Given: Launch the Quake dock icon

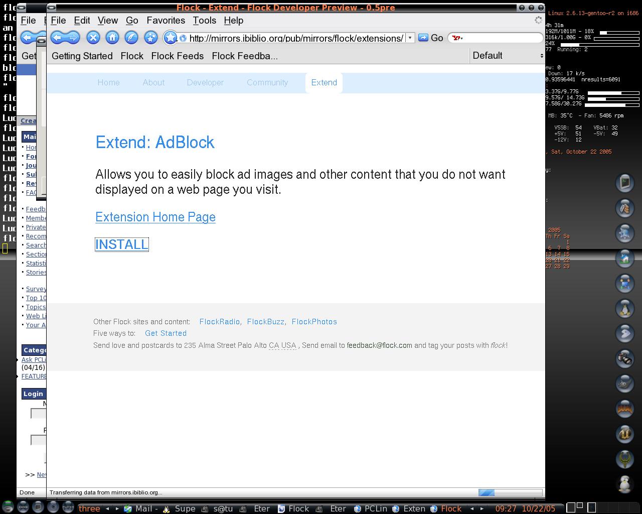Looking at the screenshot, I should pyautogui.click(x=625, y=459).
